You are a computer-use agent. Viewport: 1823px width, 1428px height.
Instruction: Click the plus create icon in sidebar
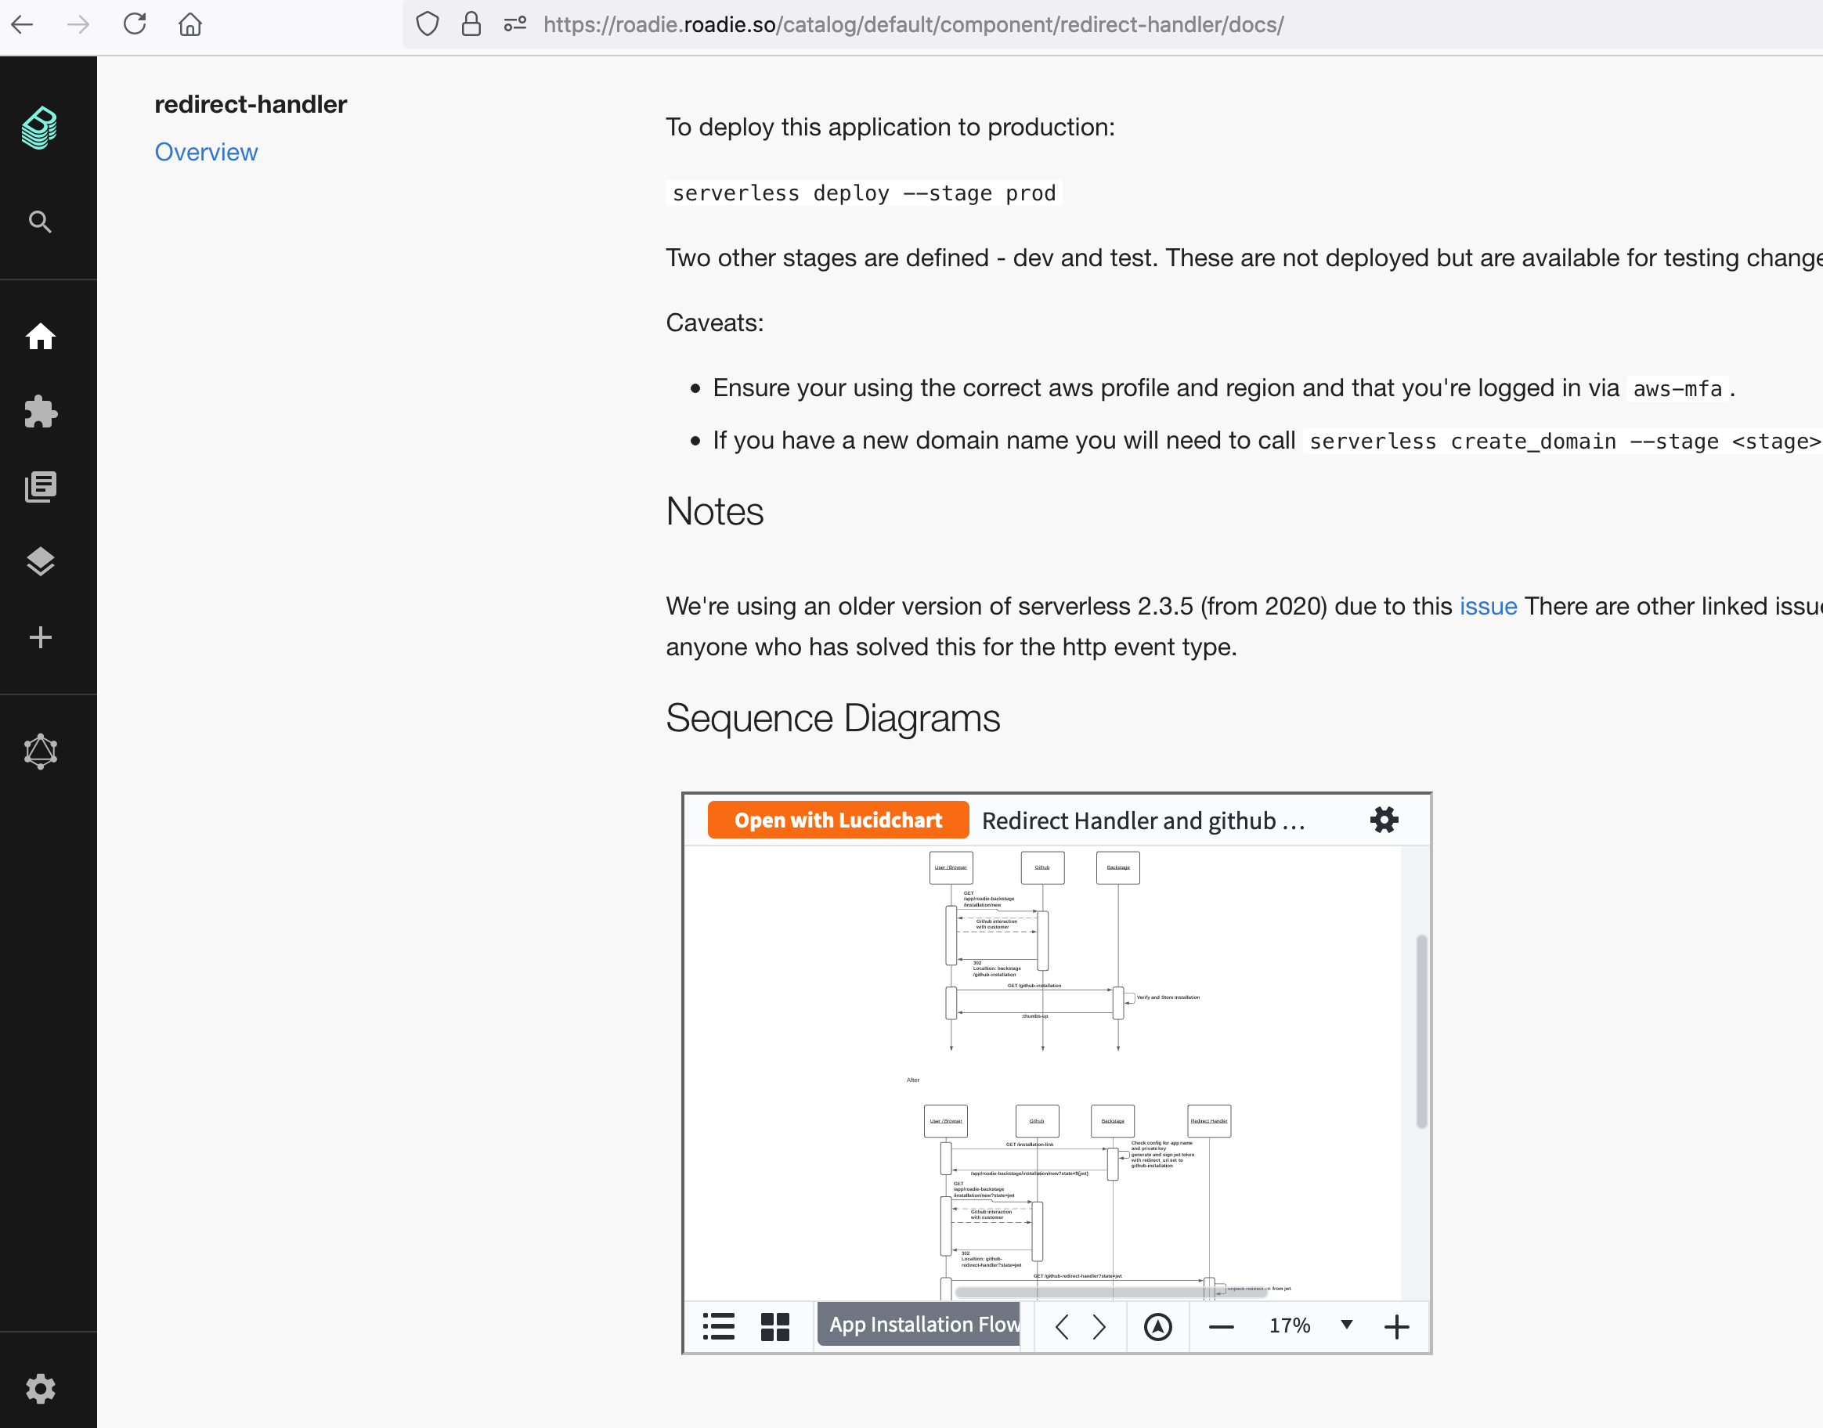40,638
